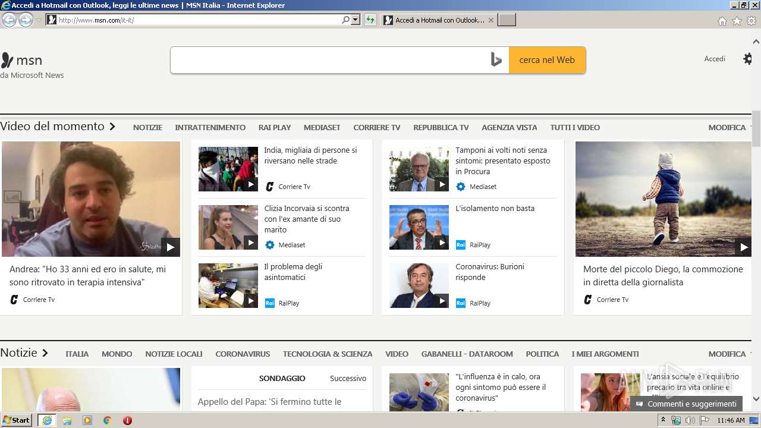Open the file explorer taskbar icon
761x428 pixels.
[x=67, y=420]
